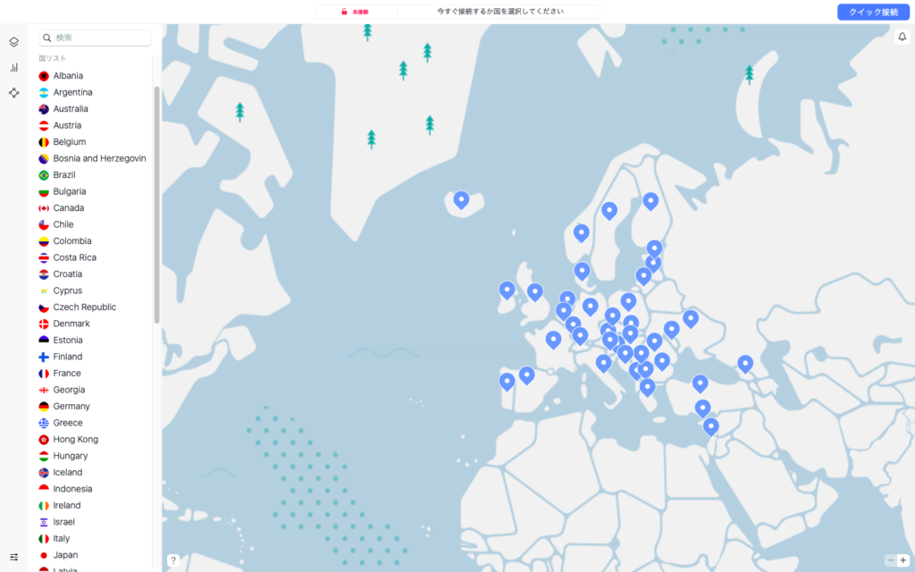Click the country list vertical scrollbar

157,204
